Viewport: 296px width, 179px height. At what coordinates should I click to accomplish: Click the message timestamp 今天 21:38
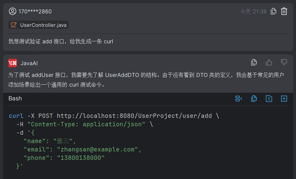pos(253,11)
